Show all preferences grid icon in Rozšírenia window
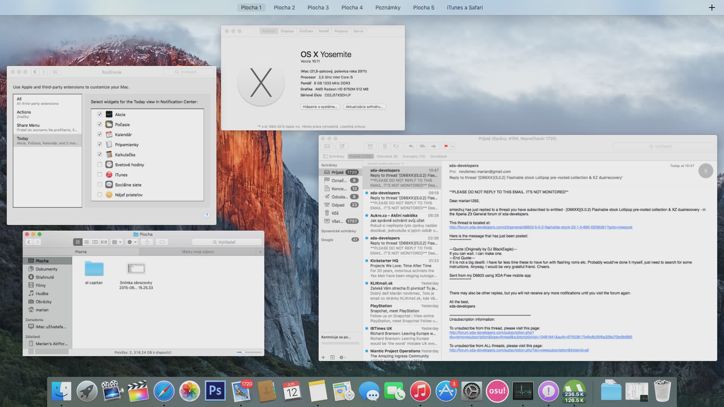The width and height of the screenshot is (724, 407). point(55,72)
